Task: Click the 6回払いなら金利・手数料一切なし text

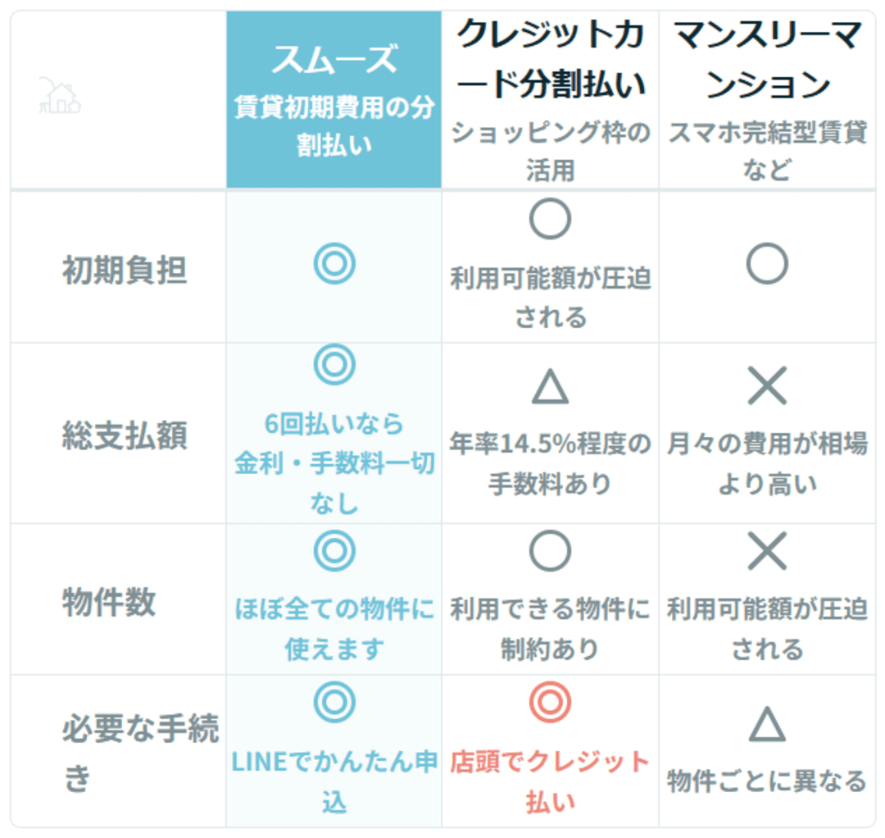Action: click(x=334, y=463)
